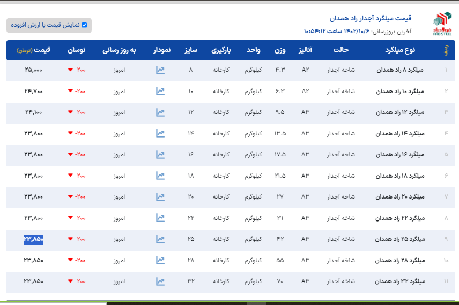Click chart icon in size 14 row
This screenshot has height=305, width=459.
pyautogui.click(x=160, y=133)
